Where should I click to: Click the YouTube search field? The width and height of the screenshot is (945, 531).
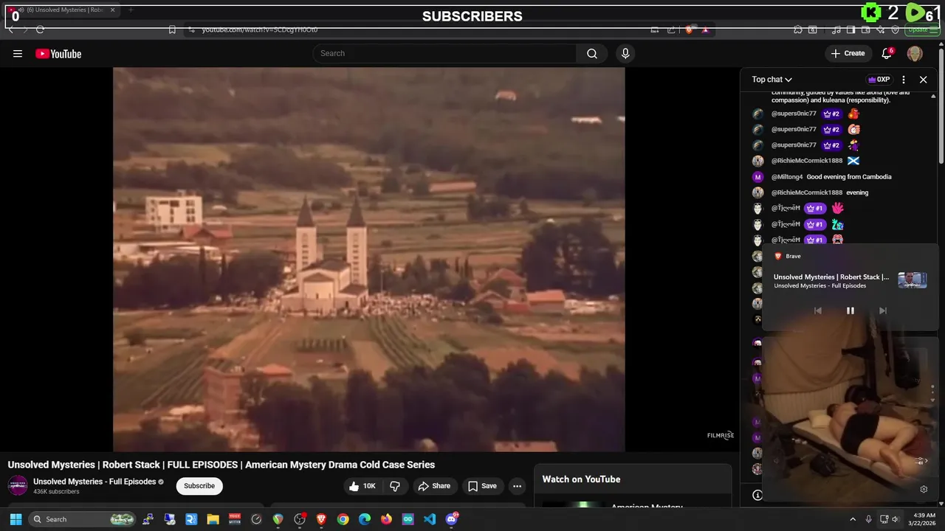[444, 53]
